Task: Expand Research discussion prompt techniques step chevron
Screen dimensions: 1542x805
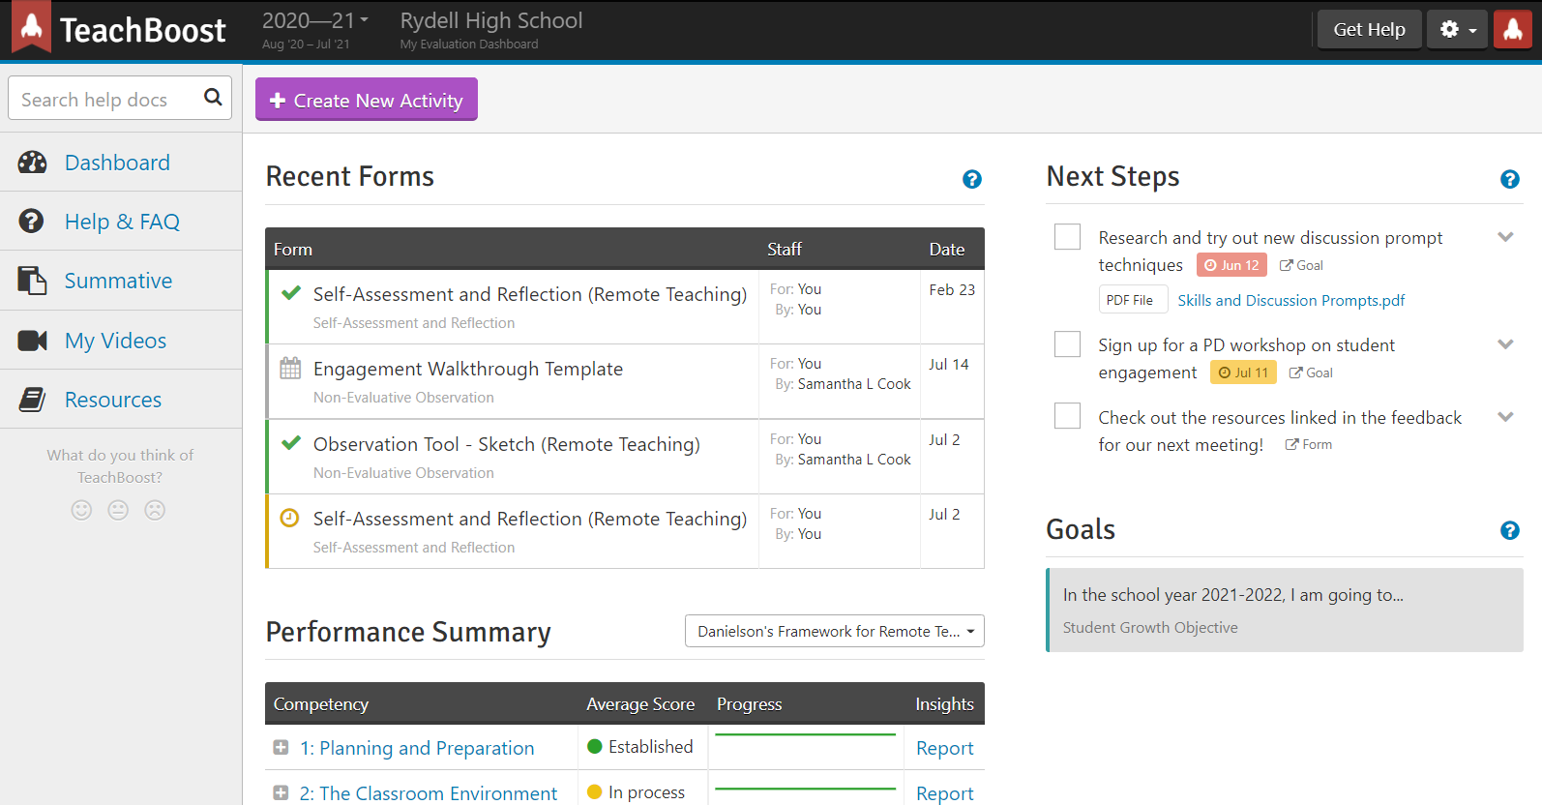Action: coord(1505,237)
